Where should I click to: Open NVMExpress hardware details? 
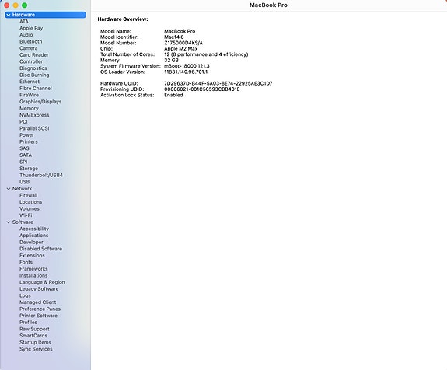34,115
